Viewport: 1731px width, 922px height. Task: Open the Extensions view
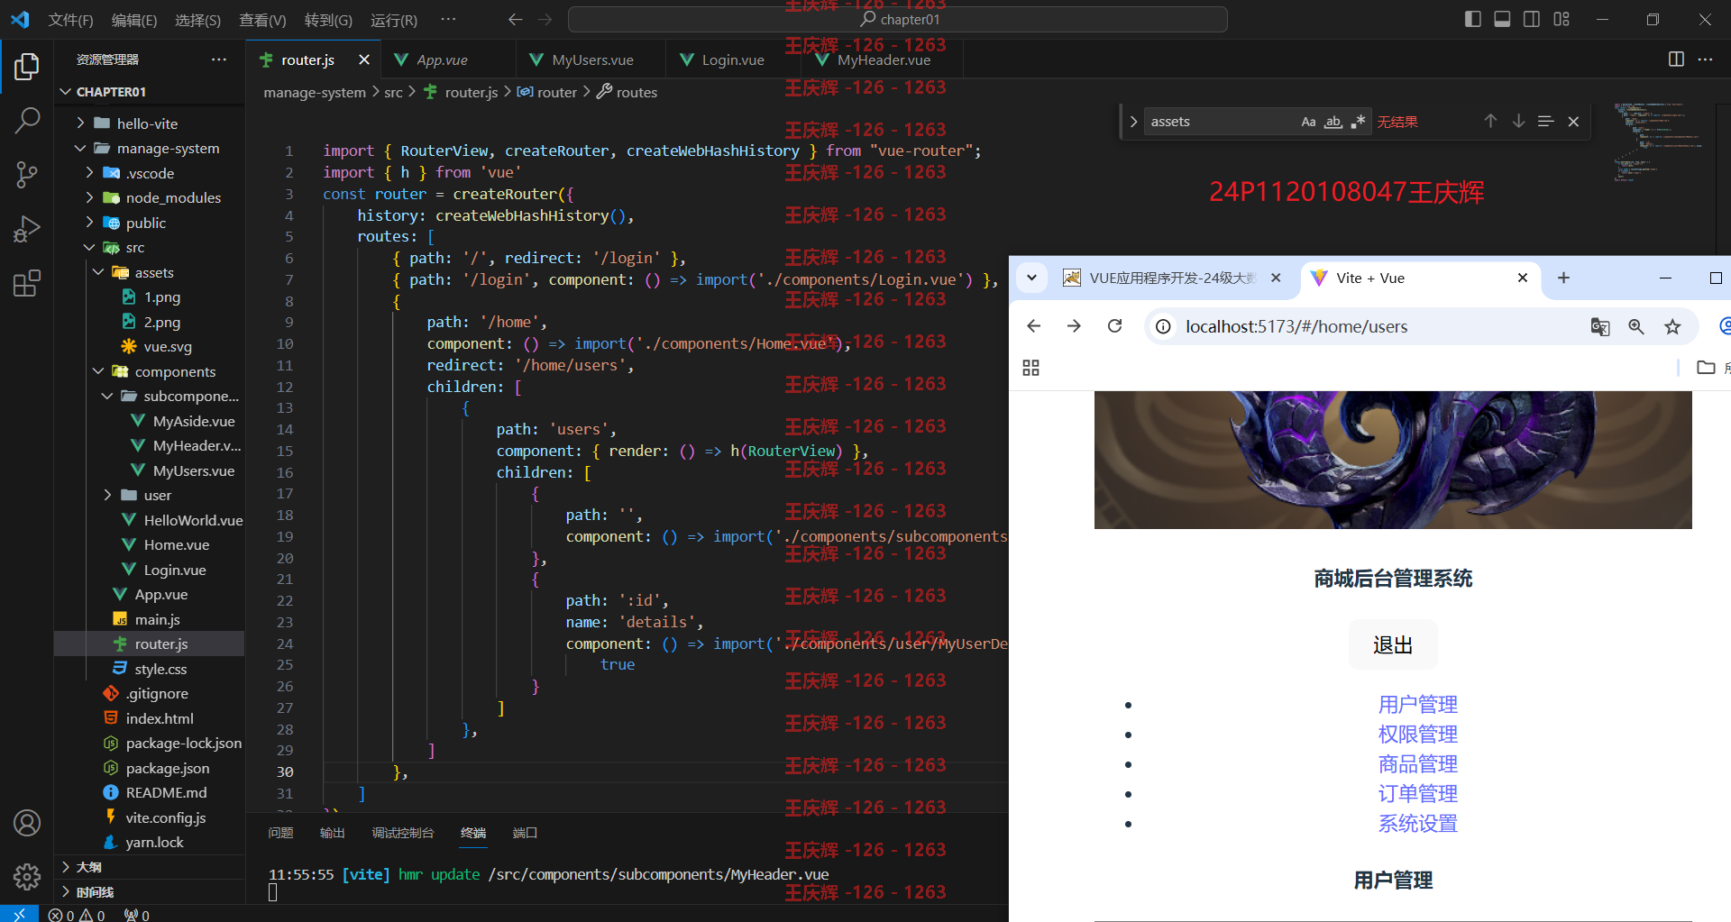[27, 283]
